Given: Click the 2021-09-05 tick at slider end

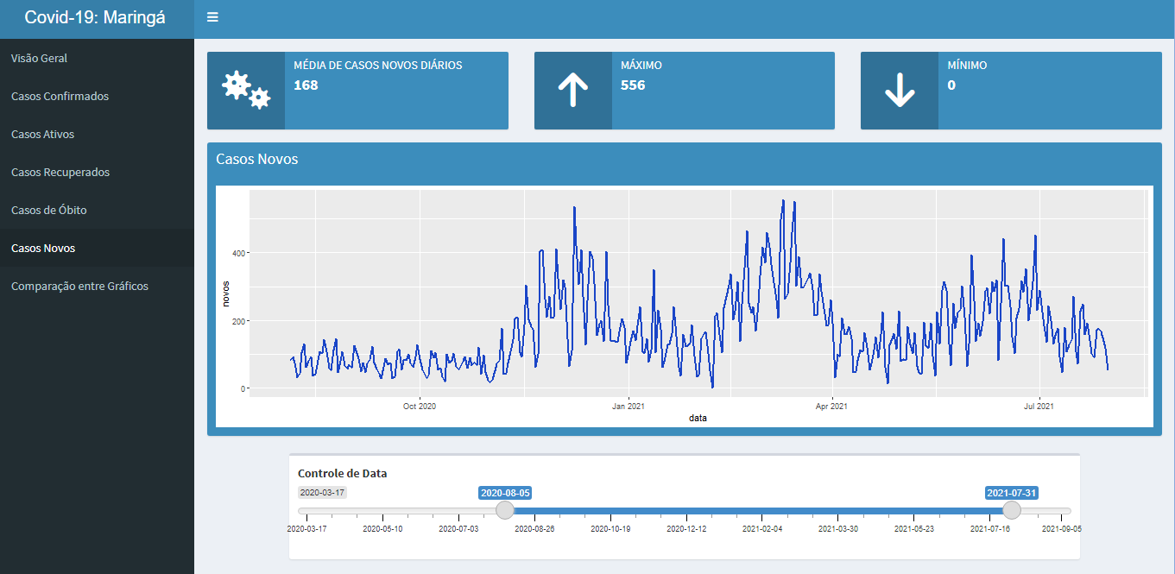Looking at the screenshot, I should point(1061,528).
